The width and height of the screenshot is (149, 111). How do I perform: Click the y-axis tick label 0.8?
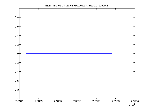pos(17,17)
